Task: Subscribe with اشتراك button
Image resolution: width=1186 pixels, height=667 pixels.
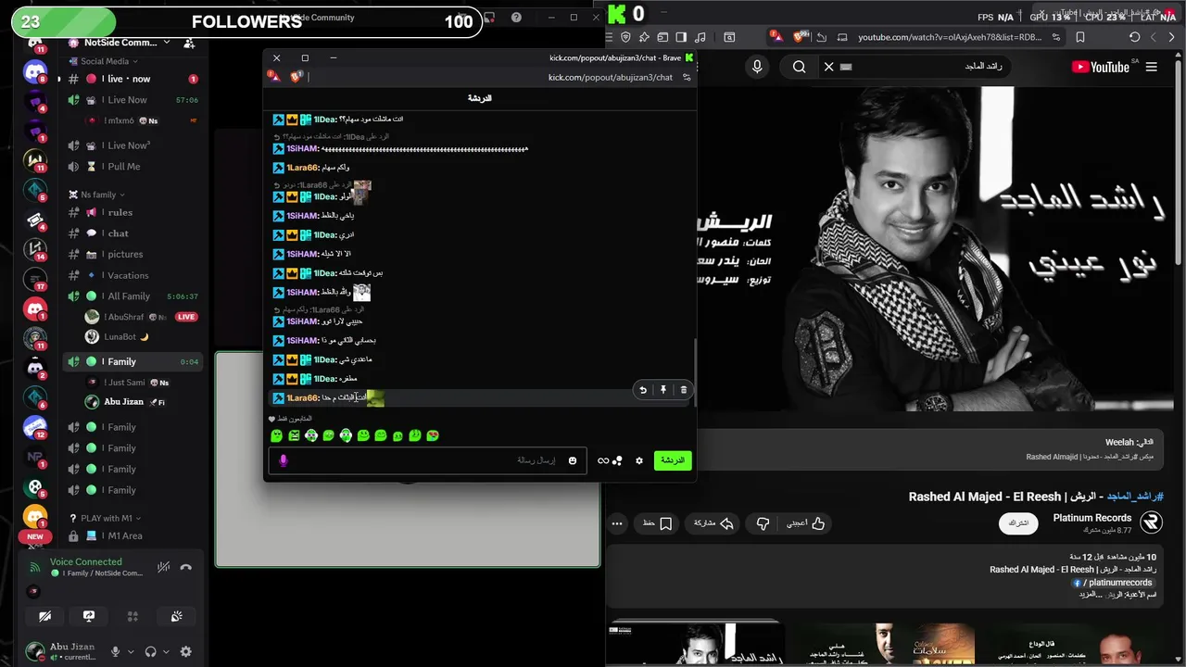Action: click(1018, 523)
